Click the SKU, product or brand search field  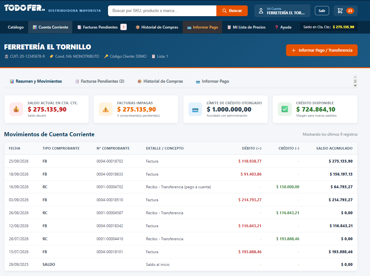162,11
